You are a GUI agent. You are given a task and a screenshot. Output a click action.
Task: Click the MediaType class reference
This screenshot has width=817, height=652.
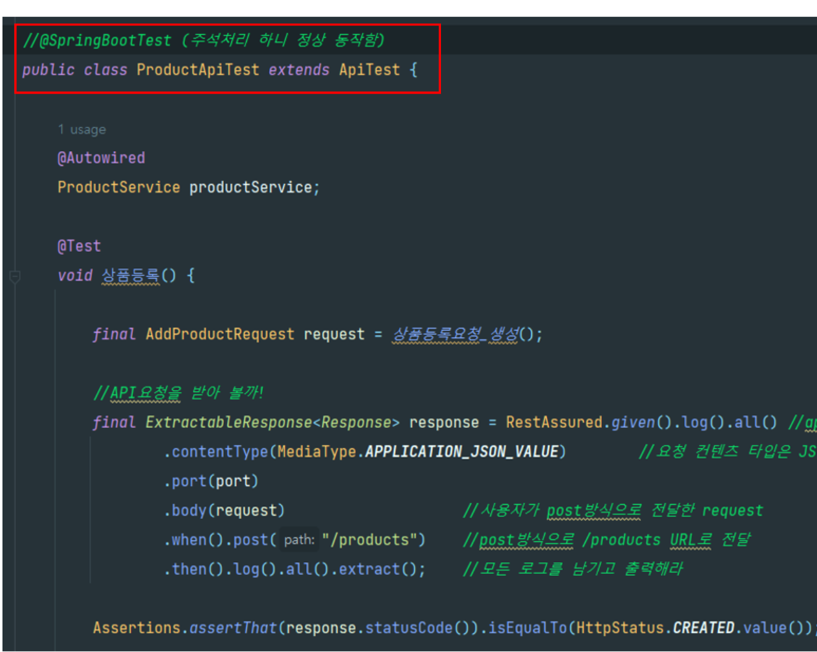pyautogui.click(x=317, y=452)
